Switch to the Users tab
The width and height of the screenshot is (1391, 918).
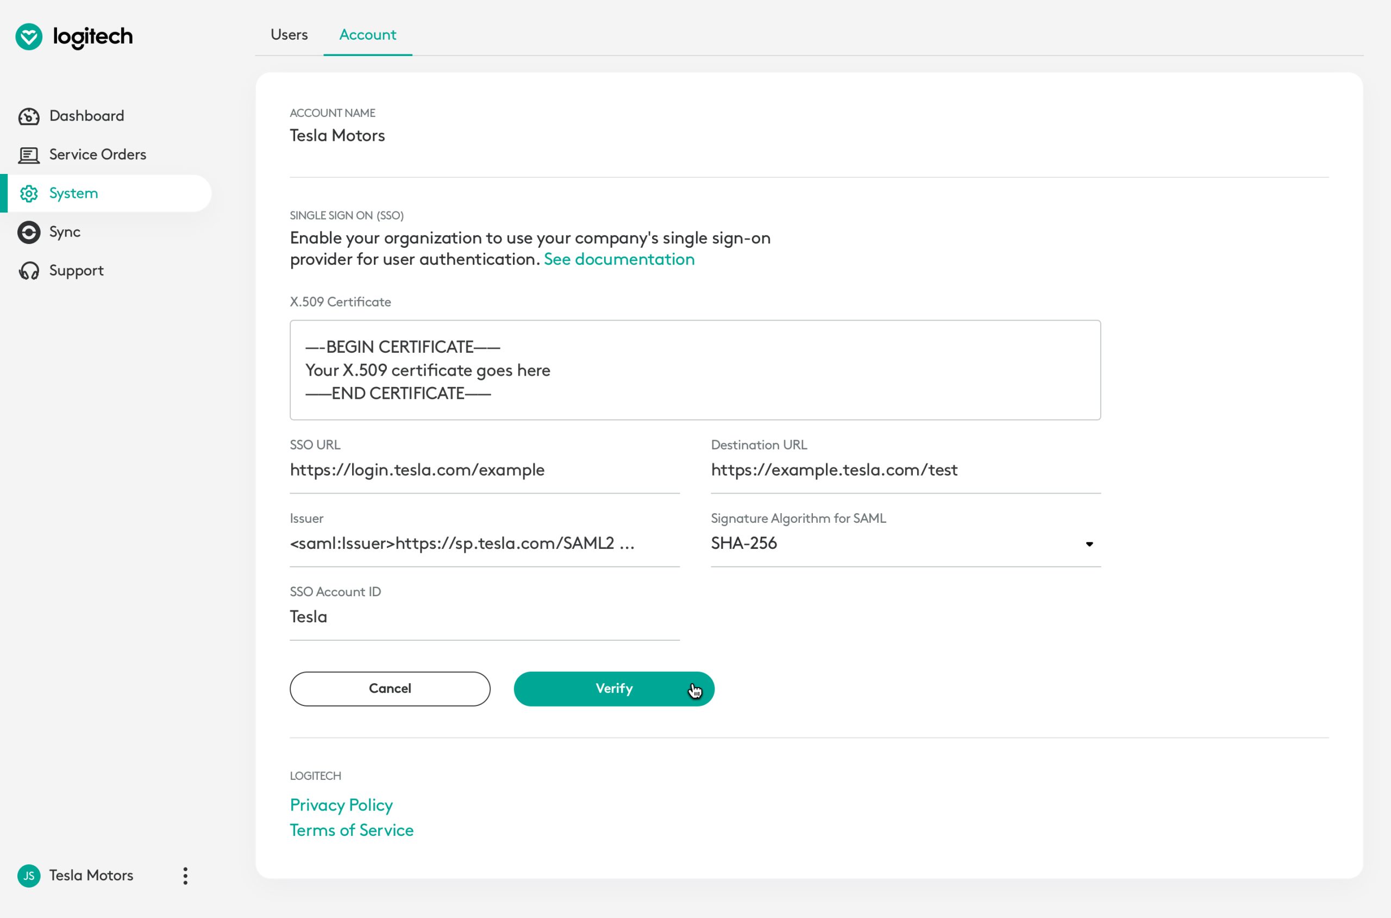[x=289, y=35]
